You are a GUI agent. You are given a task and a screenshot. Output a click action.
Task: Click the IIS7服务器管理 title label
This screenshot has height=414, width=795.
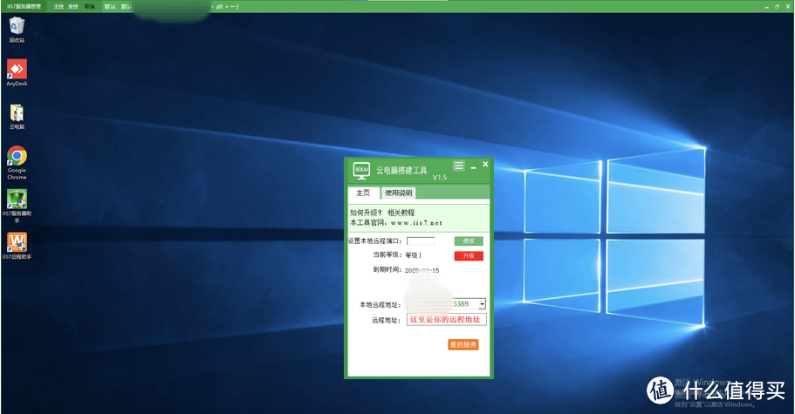pyautogui.click(x=24, y=7)
